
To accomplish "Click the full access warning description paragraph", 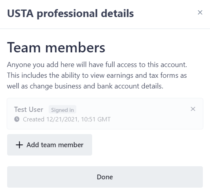I will [x=97, y=75].
